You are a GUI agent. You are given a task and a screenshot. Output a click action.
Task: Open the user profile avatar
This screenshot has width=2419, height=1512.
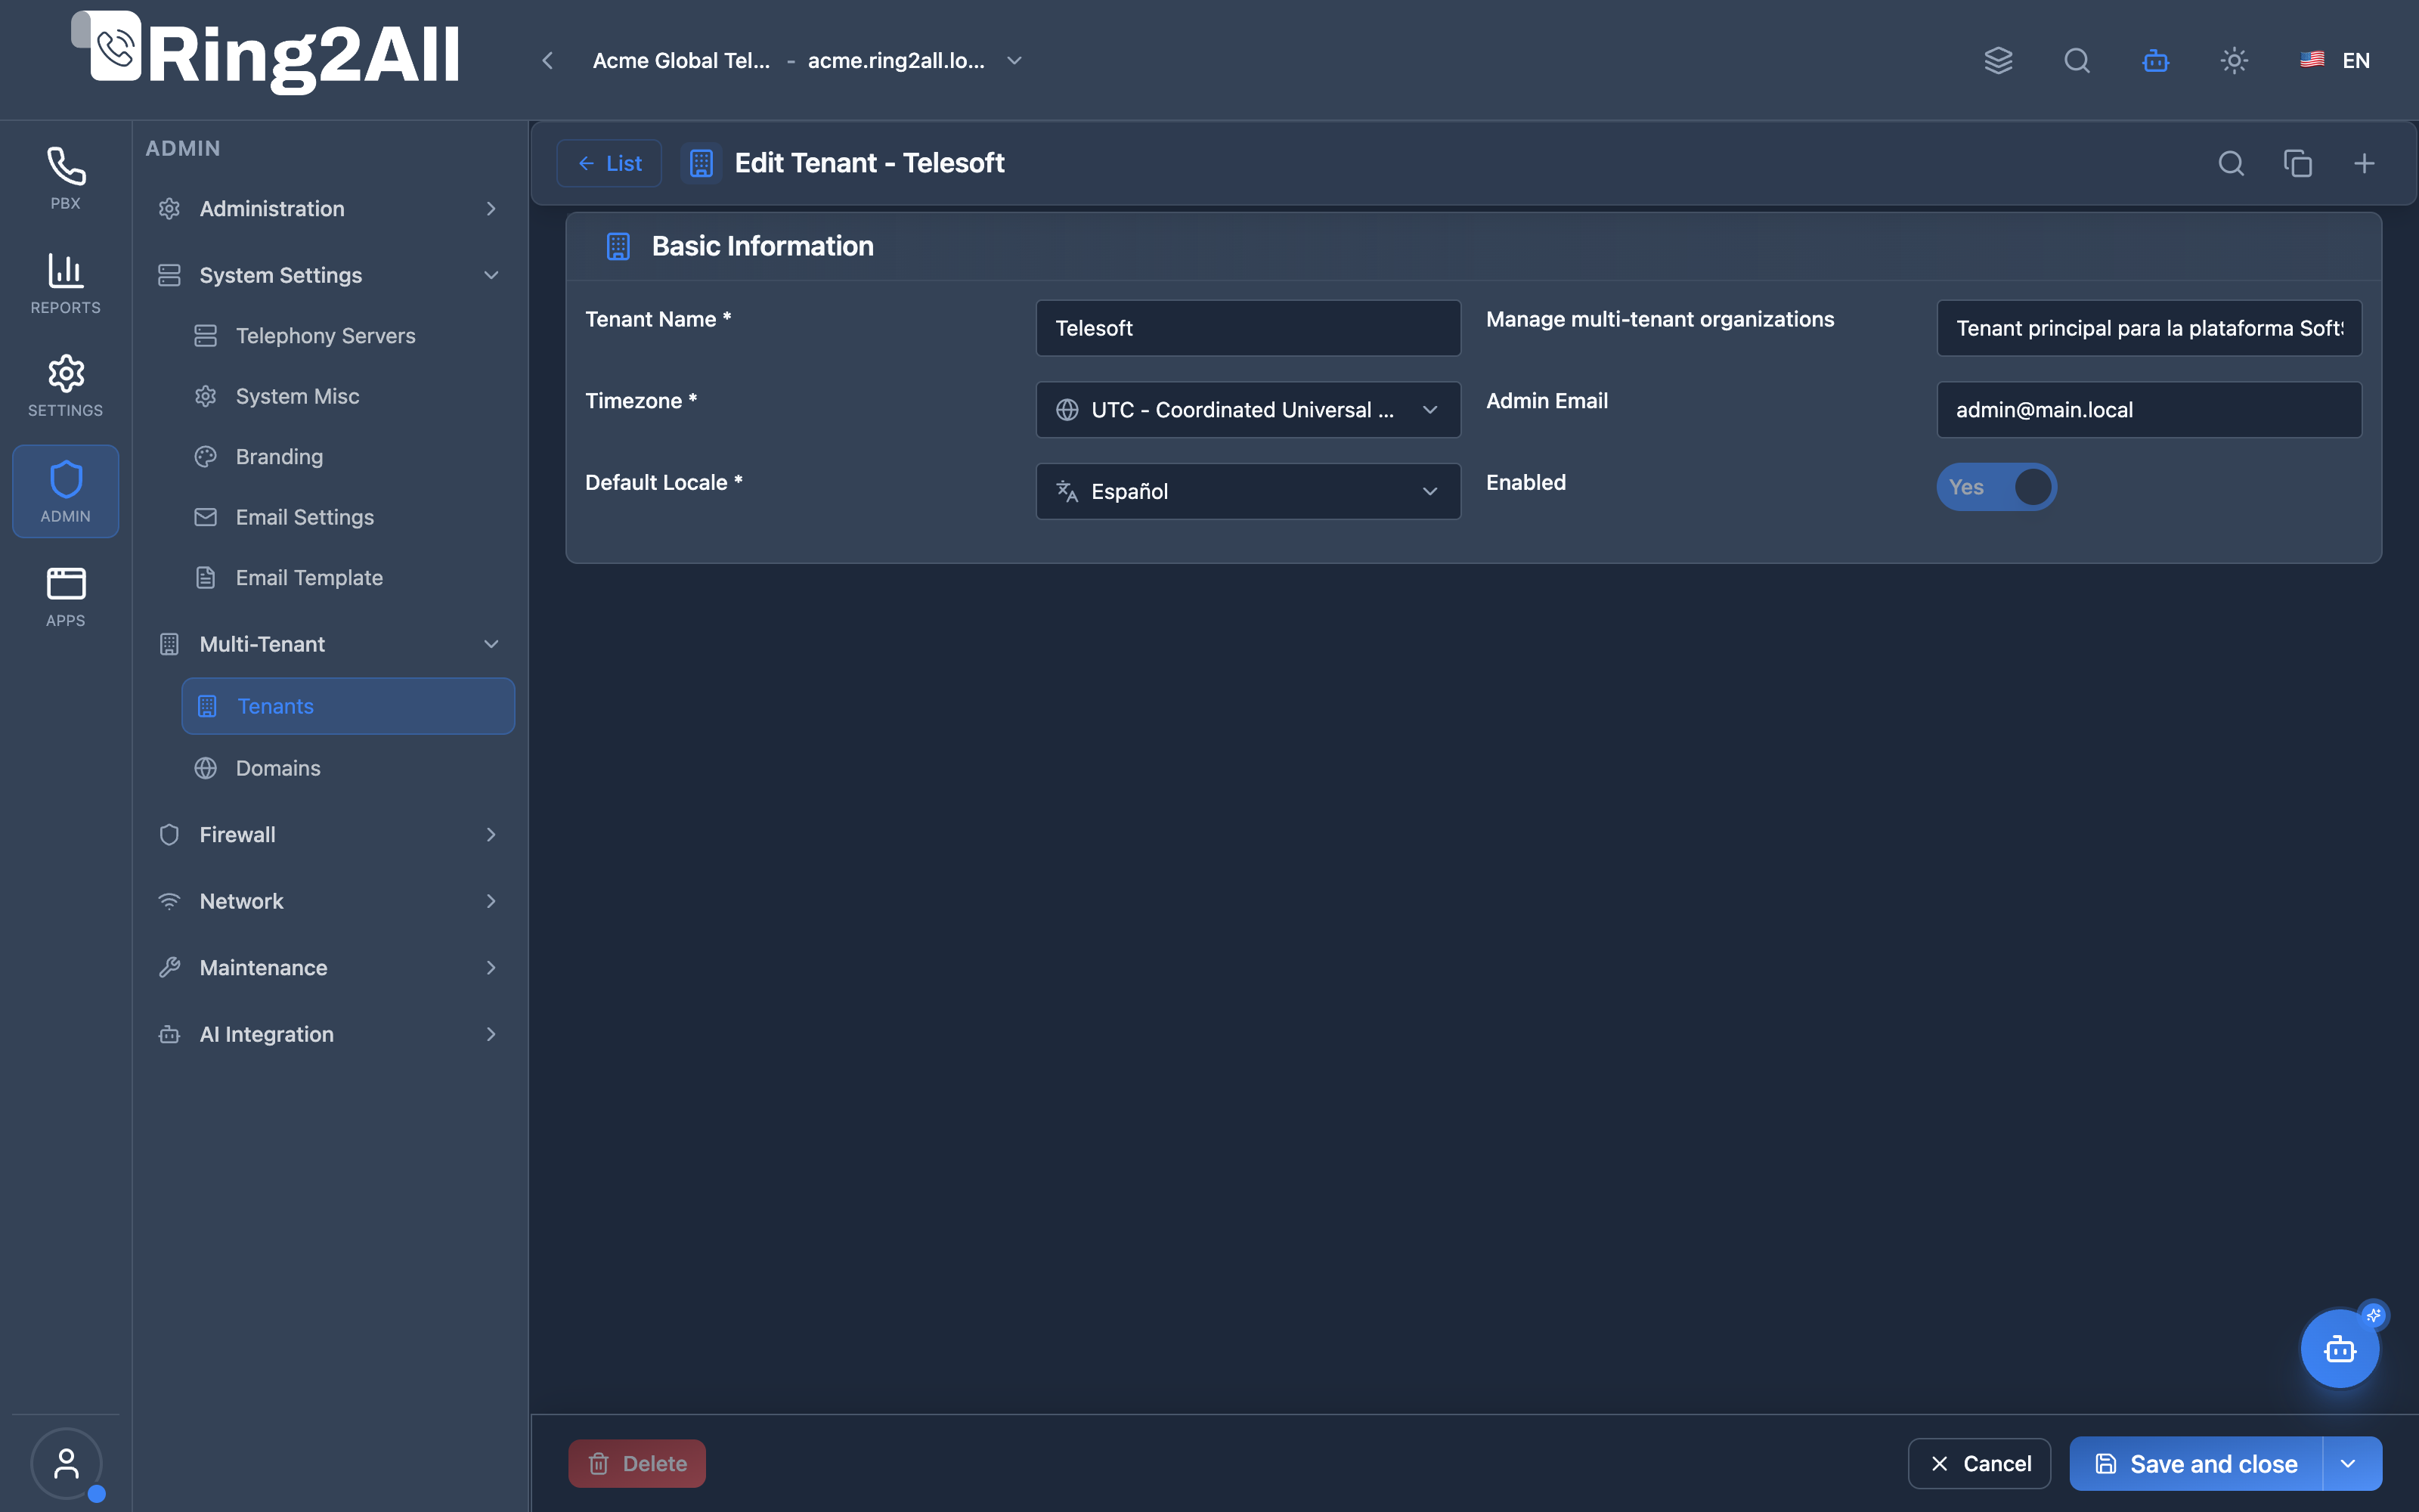66,1463
